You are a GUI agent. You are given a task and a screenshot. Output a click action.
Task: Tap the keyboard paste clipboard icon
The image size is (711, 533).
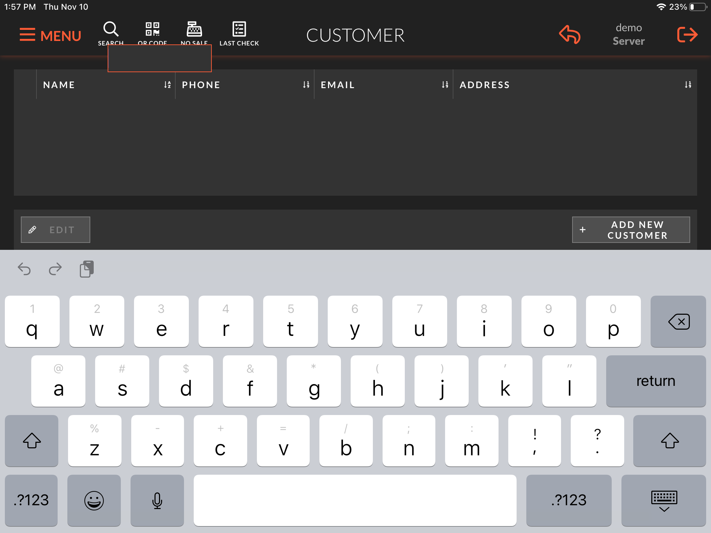[x=87, y=269]
